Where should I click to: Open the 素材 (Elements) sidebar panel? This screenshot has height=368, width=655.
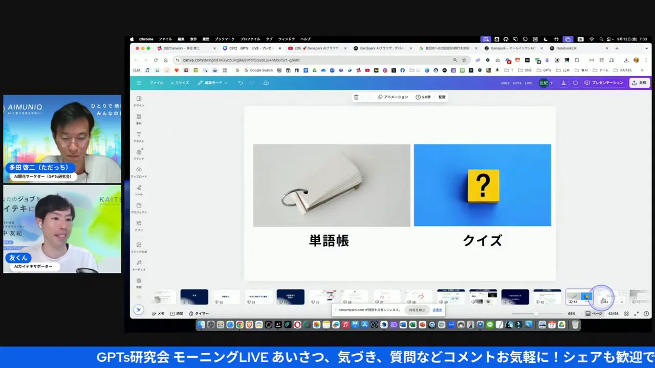139,118
